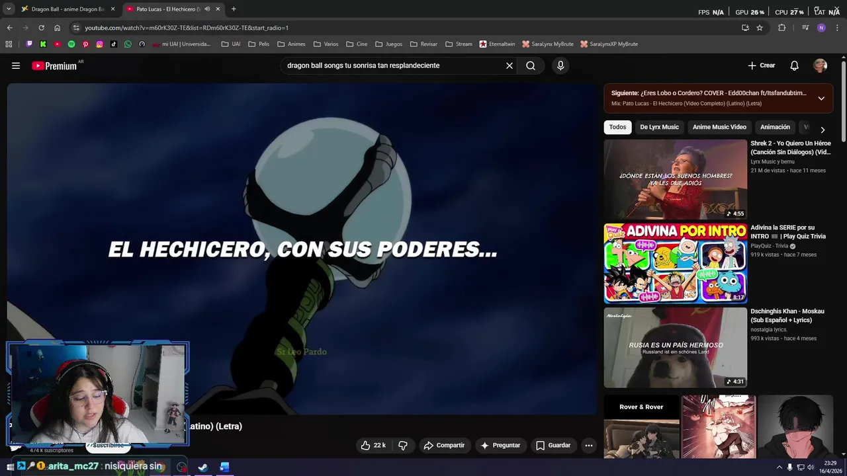847x476 pixels.
Task: Open WhatsApp bookmark icon
Action: (128, 44)
